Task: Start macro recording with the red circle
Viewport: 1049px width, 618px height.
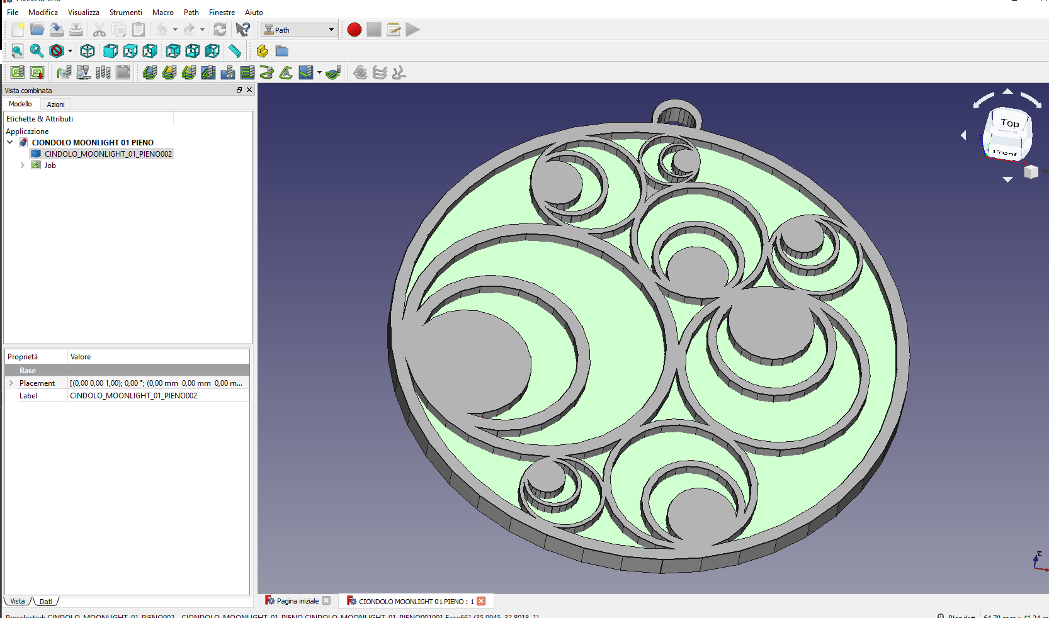Action: click(x=354, y=30)
